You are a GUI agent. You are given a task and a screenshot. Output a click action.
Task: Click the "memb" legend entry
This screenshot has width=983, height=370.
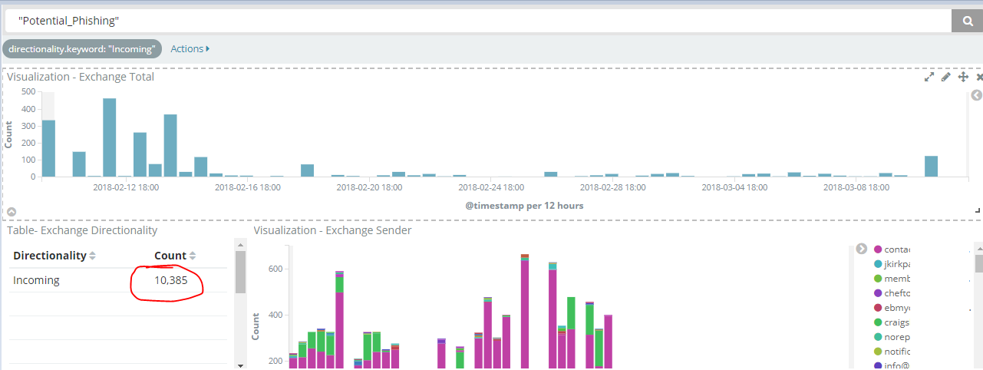[892, 279]
